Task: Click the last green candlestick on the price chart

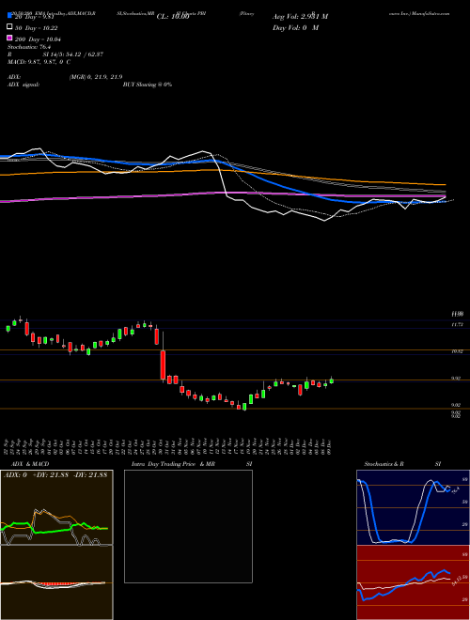Action: [x=332, y=380]
